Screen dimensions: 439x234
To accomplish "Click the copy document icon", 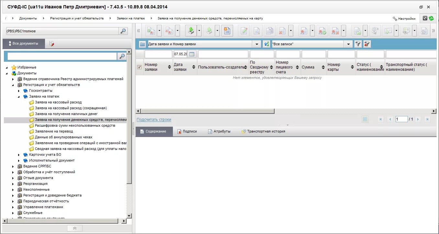I will (269, 31).
